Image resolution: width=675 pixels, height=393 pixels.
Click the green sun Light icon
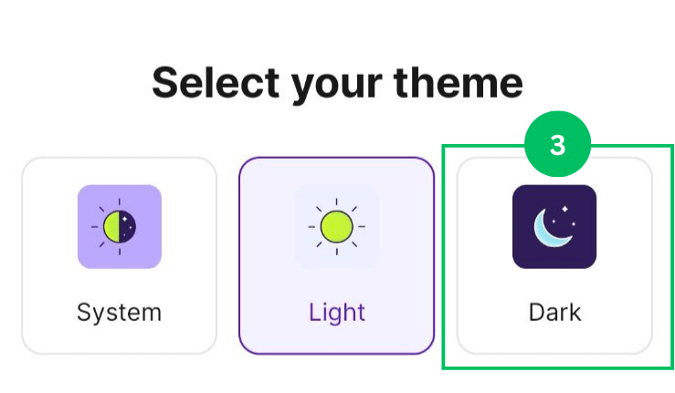tap(336, 226)
